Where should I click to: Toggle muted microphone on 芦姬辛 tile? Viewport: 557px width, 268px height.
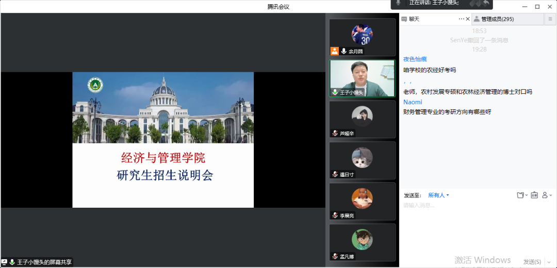pyautogui.click(x=335, y=133)
